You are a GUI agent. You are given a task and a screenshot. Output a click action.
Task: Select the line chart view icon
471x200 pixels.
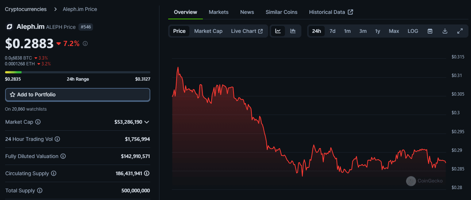(x=278, y=31)
